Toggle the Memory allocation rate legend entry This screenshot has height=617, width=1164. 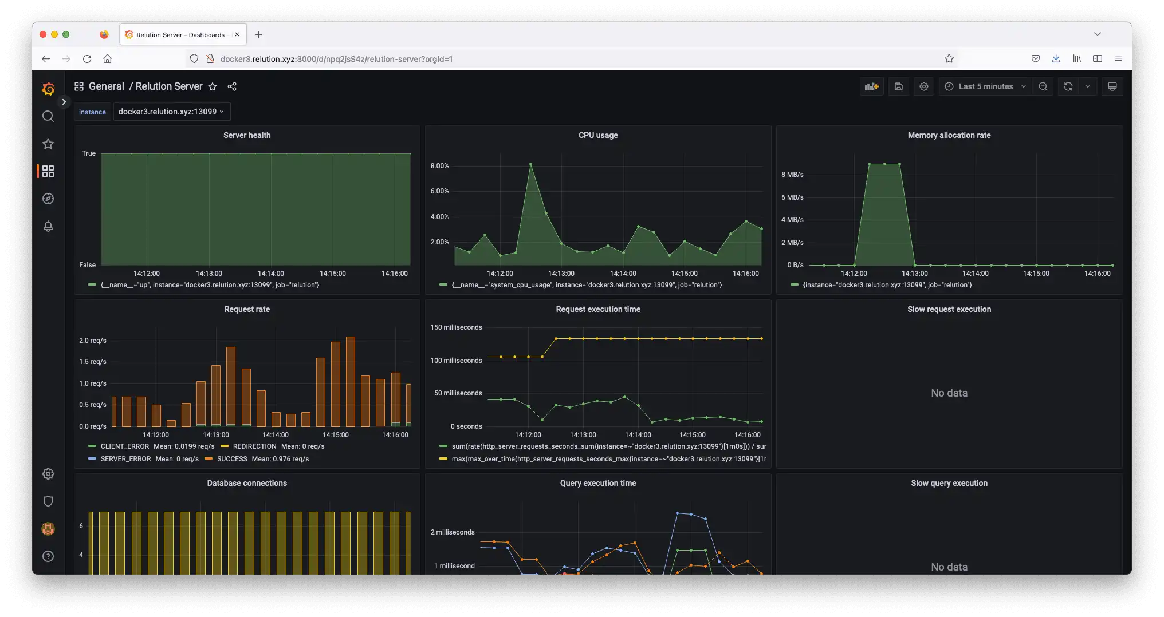(887, 285)
